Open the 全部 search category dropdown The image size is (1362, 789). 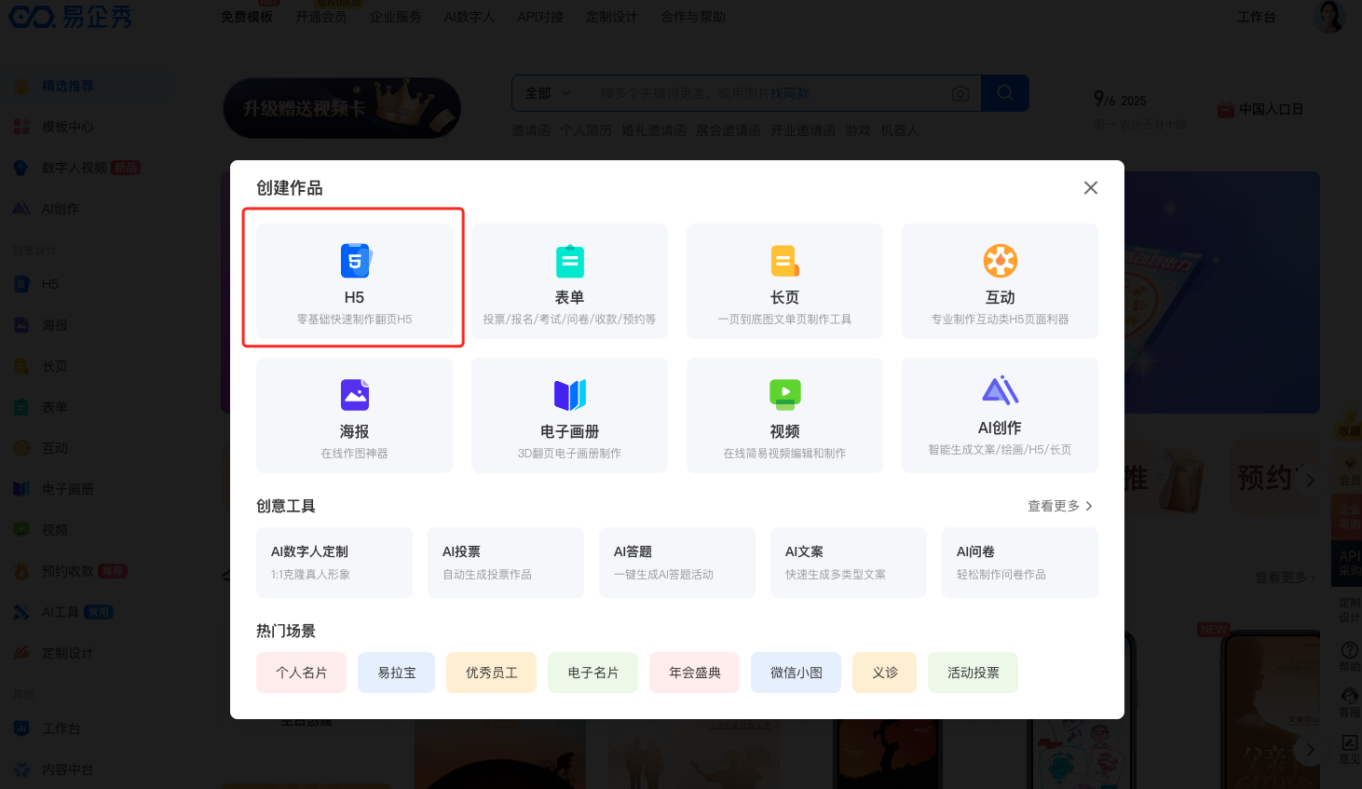[x=548, y=93]
